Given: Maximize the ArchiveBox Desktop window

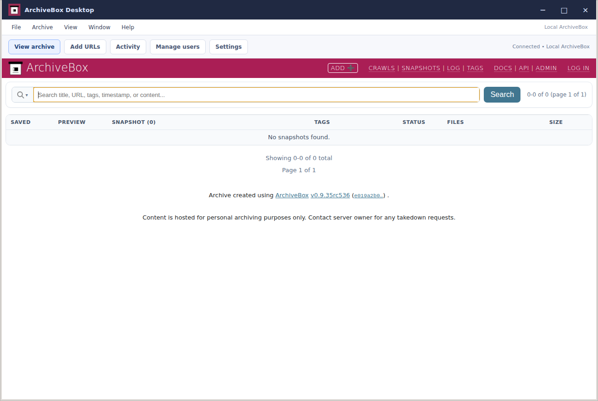Looking at the screenshot, I should tap(564, 10).
